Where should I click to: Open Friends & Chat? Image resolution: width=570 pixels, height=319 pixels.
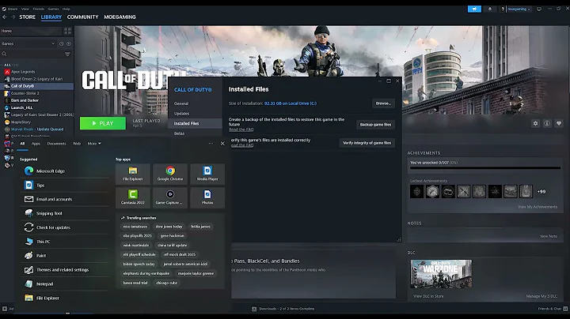tap(553, 309)
